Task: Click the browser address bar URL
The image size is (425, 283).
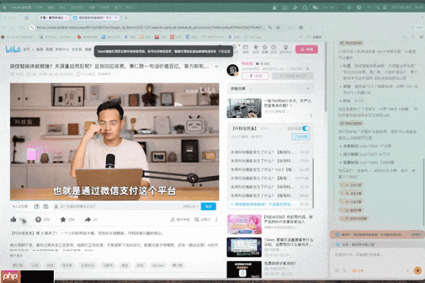Action: (151, 27)
